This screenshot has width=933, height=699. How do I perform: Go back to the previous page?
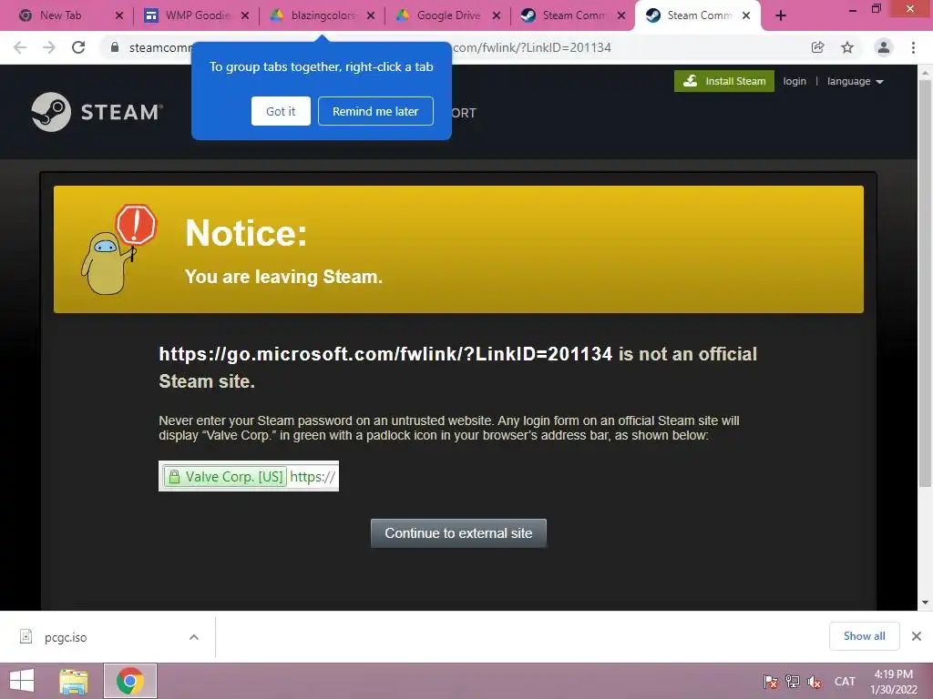coord(20,47)
